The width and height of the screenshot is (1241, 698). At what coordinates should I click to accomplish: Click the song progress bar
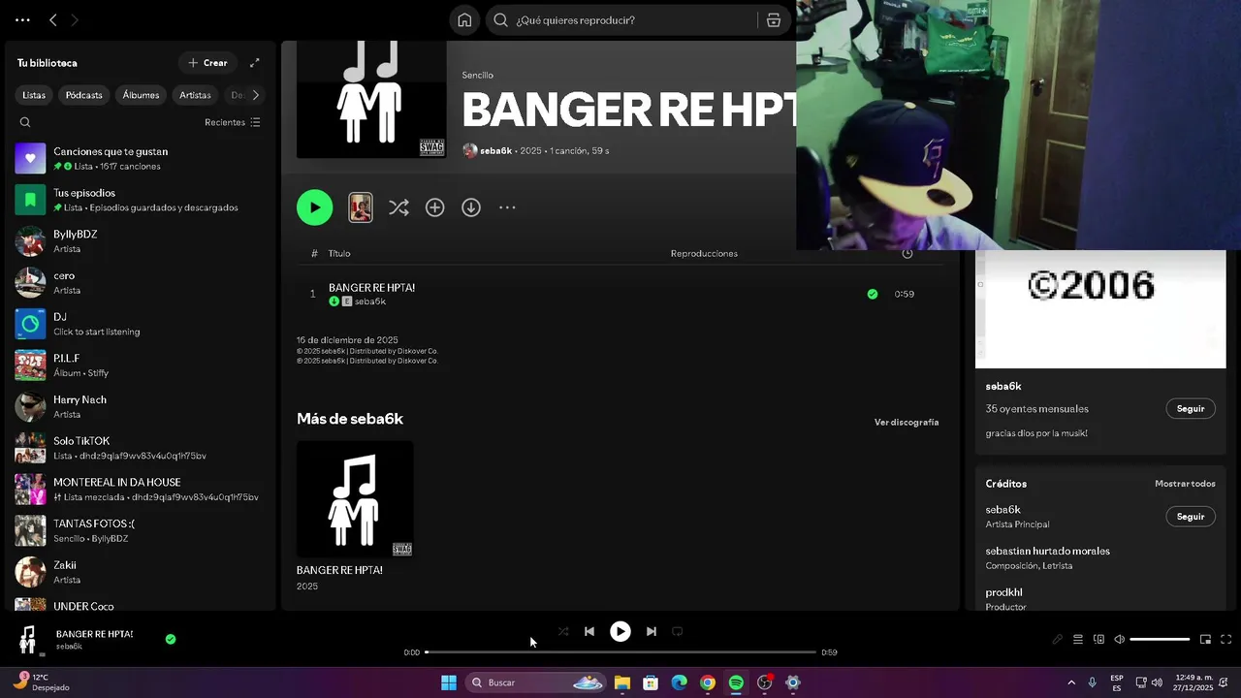(620, 652)
